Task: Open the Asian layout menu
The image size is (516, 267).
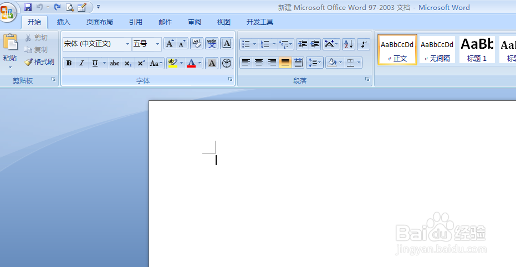Action: pos(331,44)
